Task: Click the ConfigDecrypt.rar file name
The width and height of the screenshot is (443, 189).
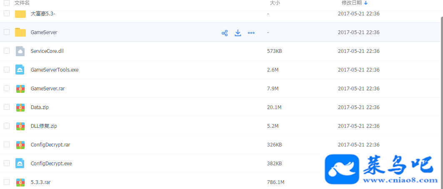Action: (50, 145)
